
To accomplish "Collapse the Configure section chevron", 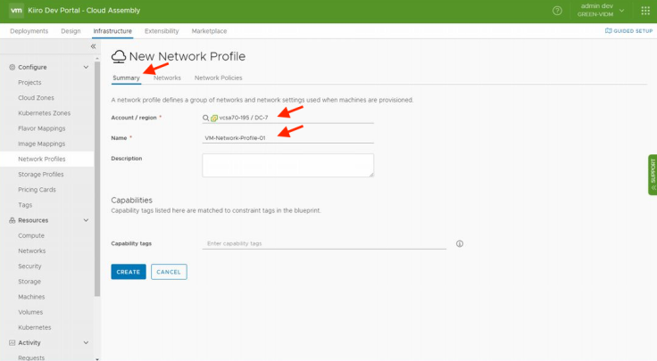I will (86, 67).
